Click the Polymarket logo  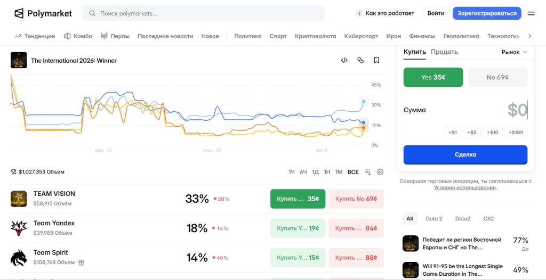[43, 13]
